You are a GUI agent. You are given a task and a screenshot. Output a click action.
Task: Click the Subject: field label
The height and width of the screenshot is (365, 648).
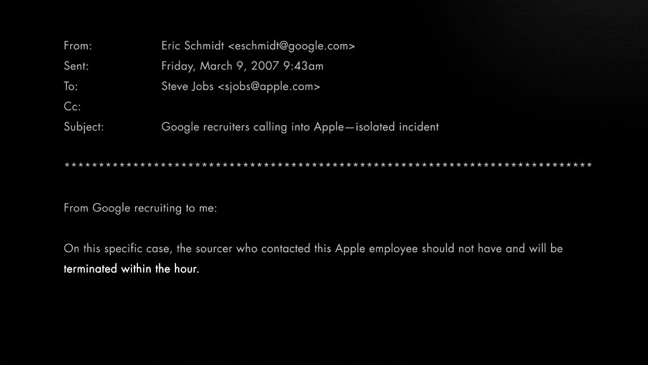point(84,127)
